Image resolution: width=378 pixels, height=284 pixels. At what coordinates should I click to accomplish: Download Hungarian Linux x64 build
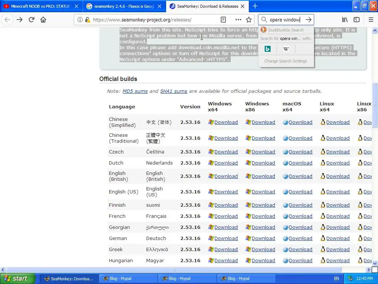pos(338,261)
